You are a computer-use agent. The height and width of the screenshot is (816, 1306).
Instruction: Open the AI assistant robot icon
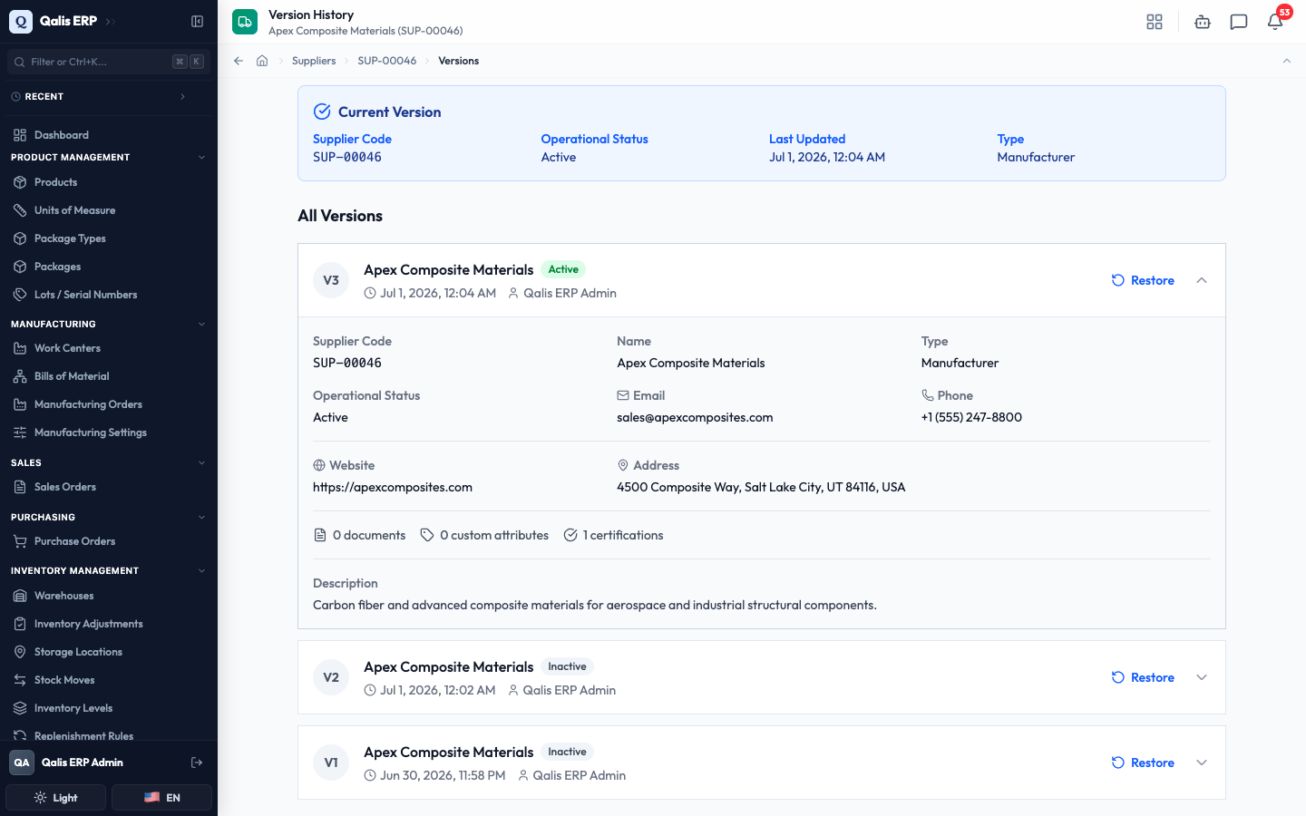[1203, 22]
